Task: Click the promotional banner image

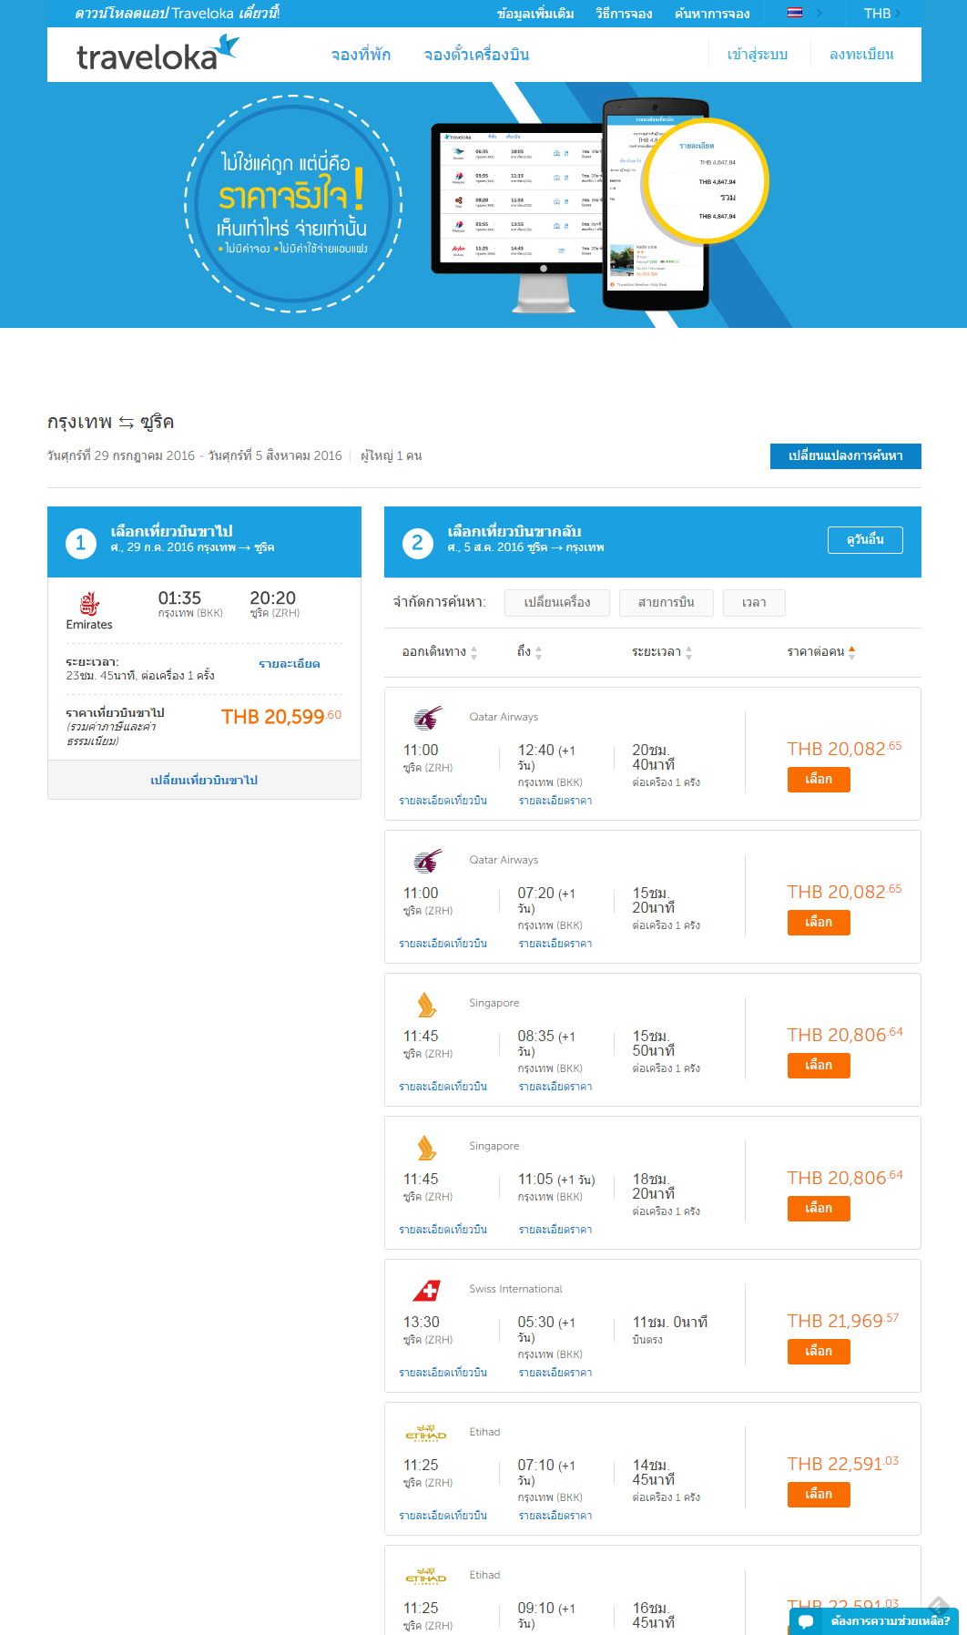Action: pos(483,205)
